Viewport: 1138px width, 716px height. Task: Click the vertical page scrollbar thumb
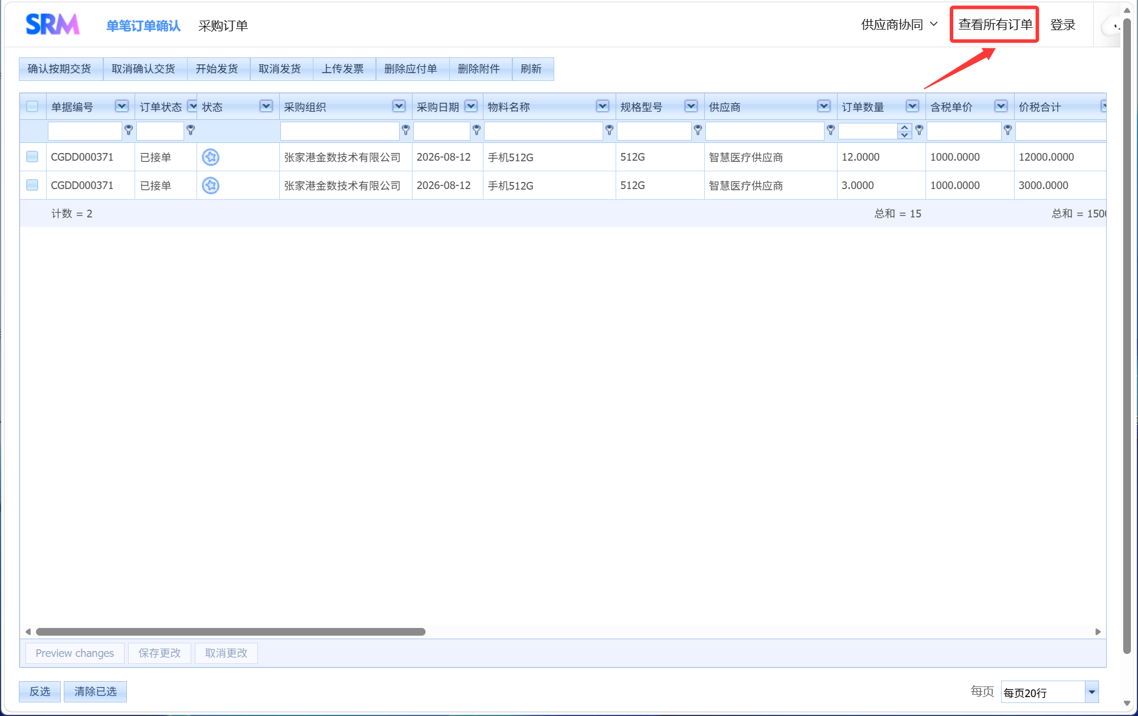[x=1126, y=337]
